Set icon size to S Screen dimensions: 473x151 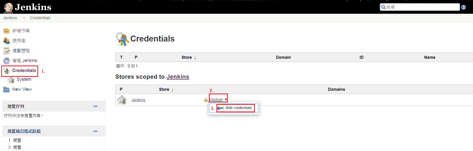(129, 66)
